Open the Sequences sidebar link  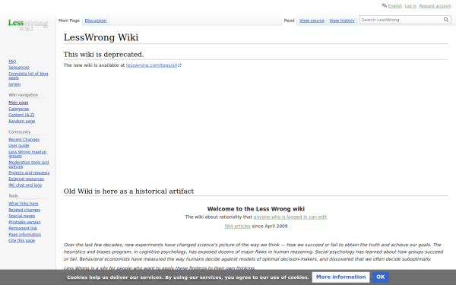coord(19,68)
